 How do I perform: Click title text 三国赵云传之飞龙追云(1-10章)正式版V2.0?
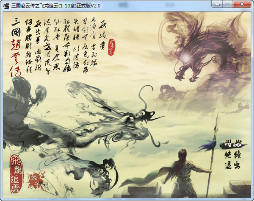pos(56,6)
